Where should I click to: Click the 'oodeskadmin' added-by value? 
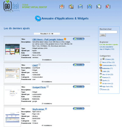tap(37, 94)
